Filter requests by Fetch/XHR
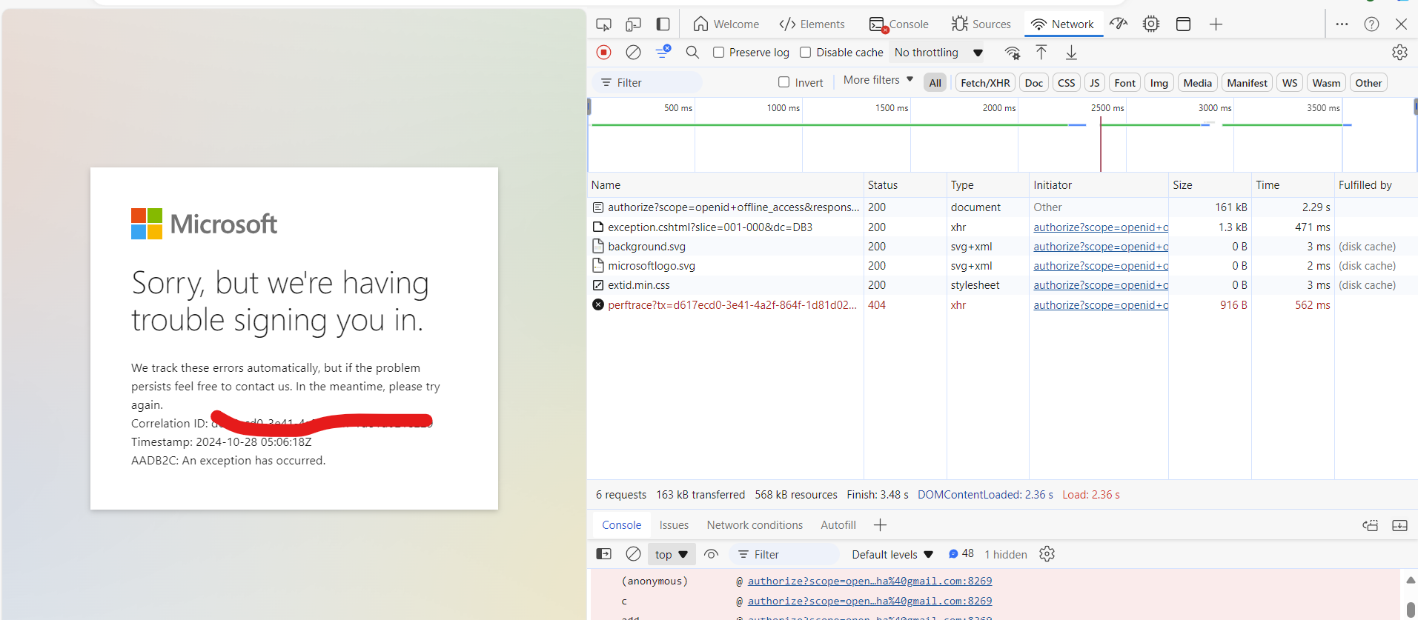The height and width of the screenshot is (620, 1418). pos(985,83)
